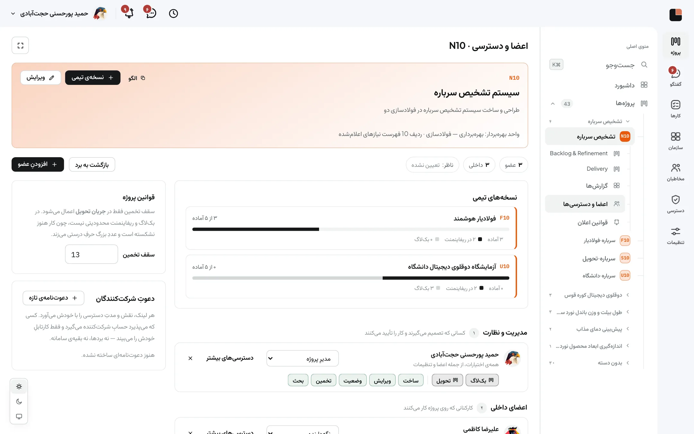Toggle the بک‌لاگ permission chip

(x=482, y=380)
